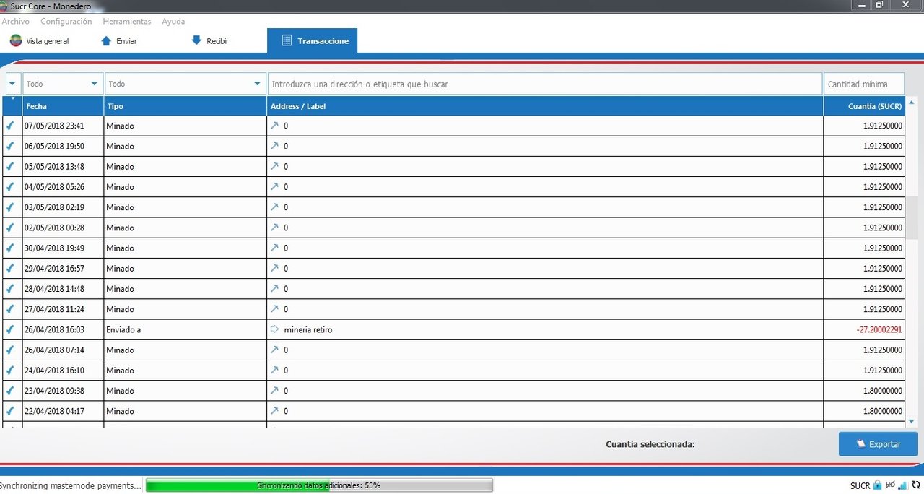This screenshot has height=494, width=924.
Task: Click Minado type cell in 24/04/2018 row
Action: pyautogui.click(x=186, y=370)
